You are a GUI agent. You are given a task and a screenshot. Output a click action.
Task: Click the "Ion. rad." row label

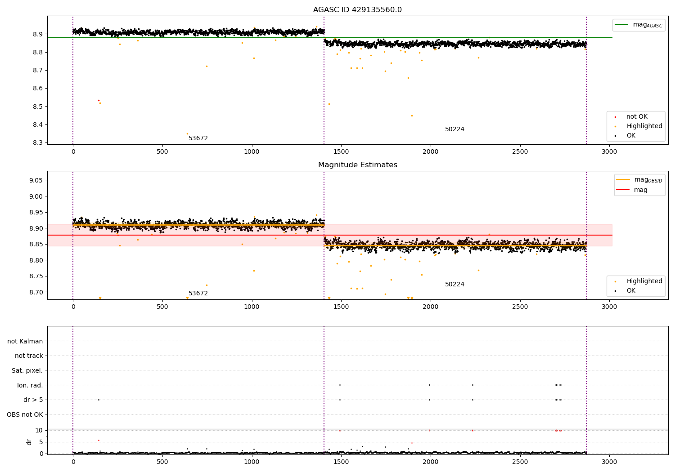[30, 385]
